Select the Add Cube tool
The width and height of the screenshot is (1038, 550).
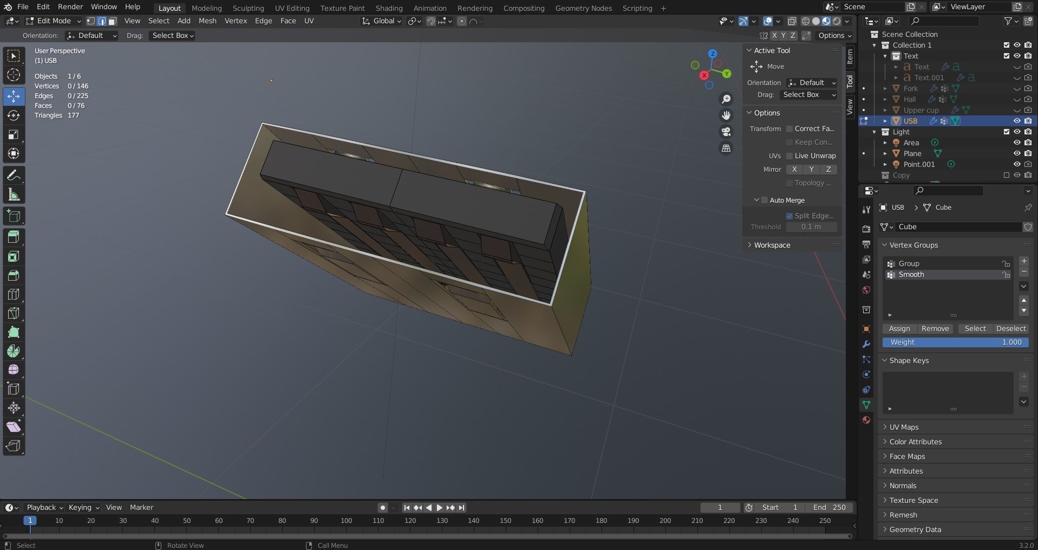click(14, 216)
